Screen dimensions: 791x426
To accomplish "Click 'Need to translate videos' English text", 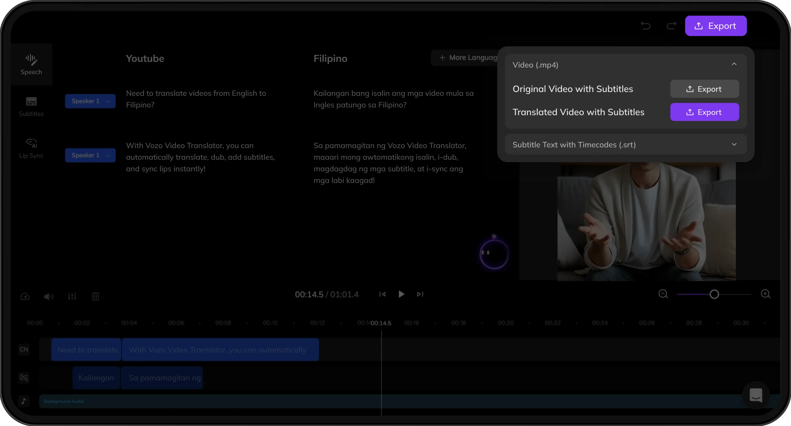I will click(x=196, y=99).
